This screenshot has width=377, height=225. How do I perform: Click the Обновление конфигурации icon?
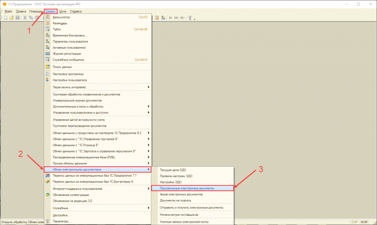click(47, 195)
